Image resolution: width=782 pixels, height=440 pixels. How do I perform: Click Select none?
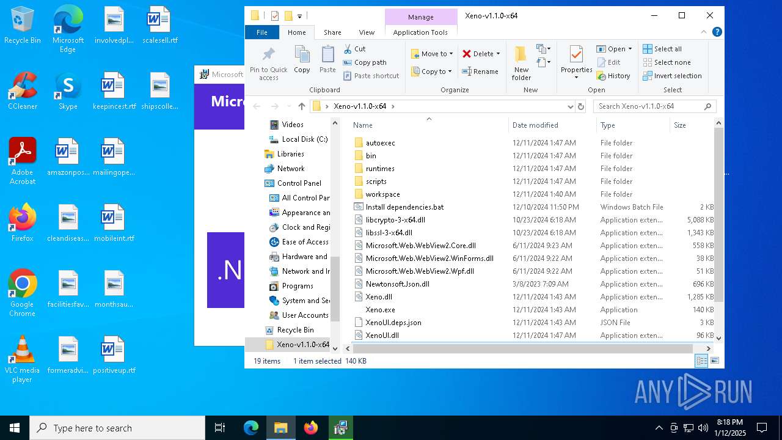667,62
